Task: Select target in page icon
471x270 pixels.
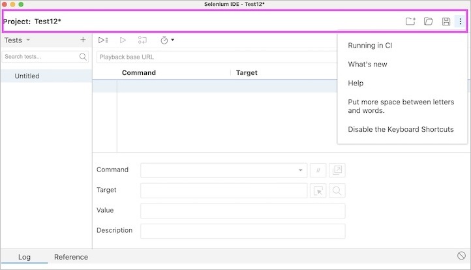Action: pos(318,190)
